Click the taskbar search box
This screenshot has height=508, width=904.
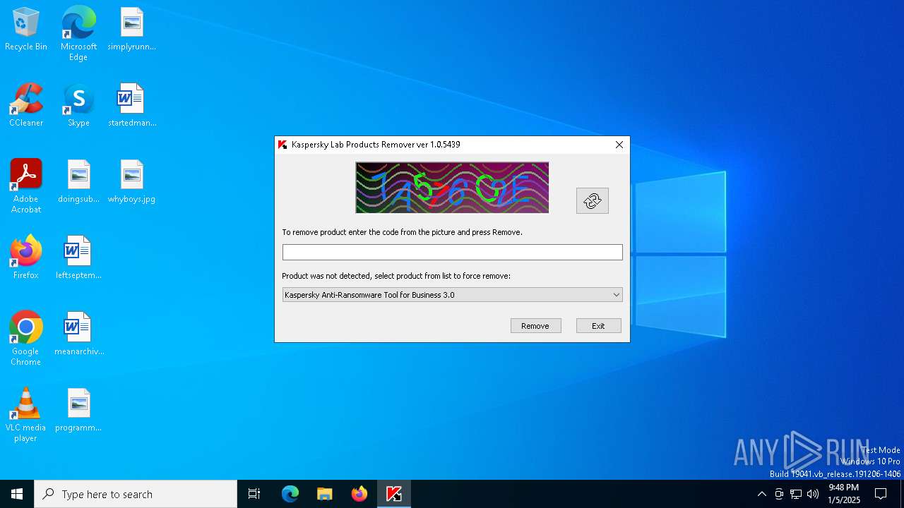[x=136, y=494]
